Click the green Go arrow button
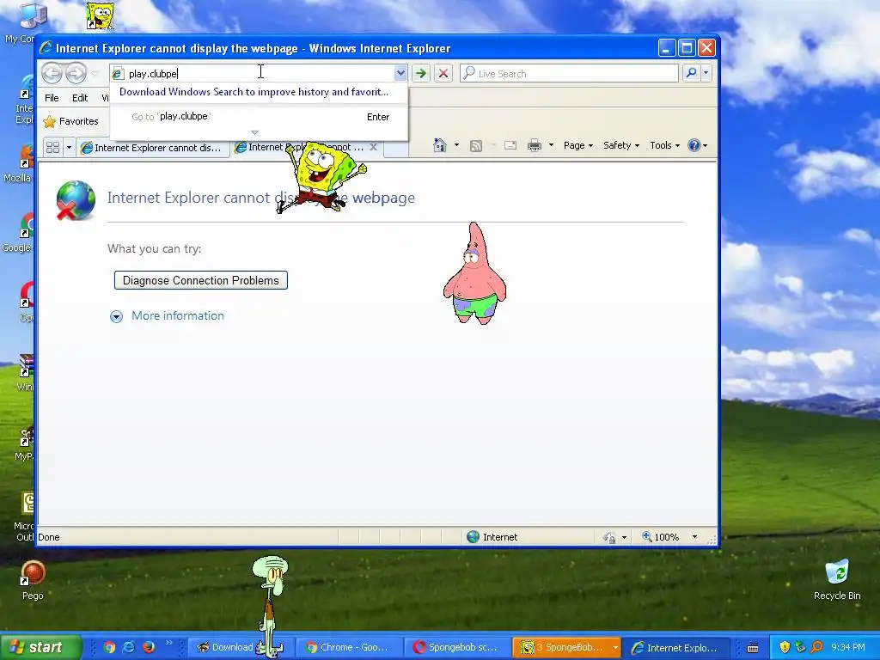 [421, 73]
